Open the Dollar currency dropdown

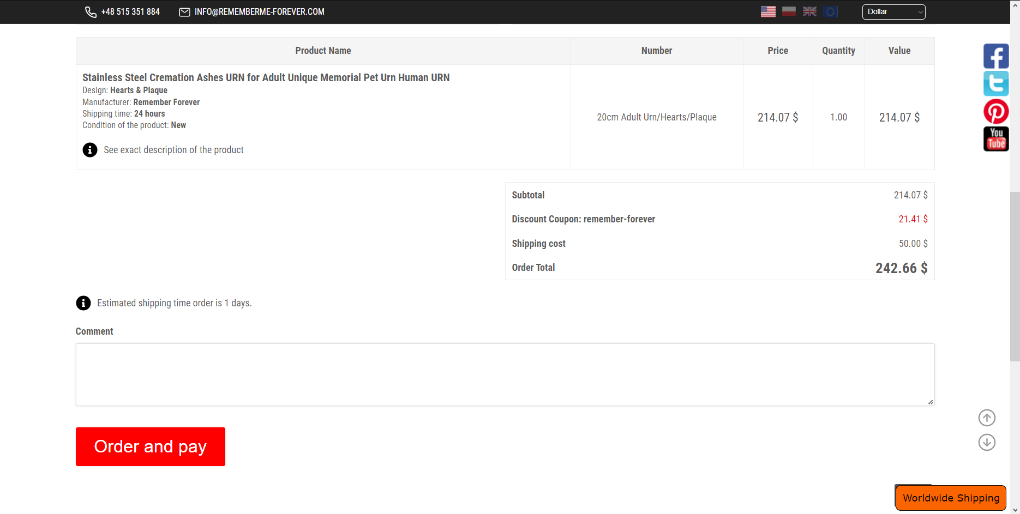pos(893,11)
